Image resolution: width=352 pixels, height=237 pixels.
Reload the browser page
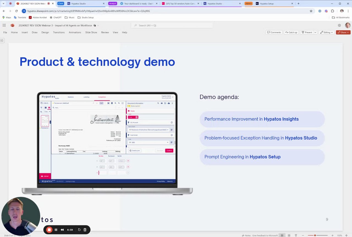coord(16,11)
